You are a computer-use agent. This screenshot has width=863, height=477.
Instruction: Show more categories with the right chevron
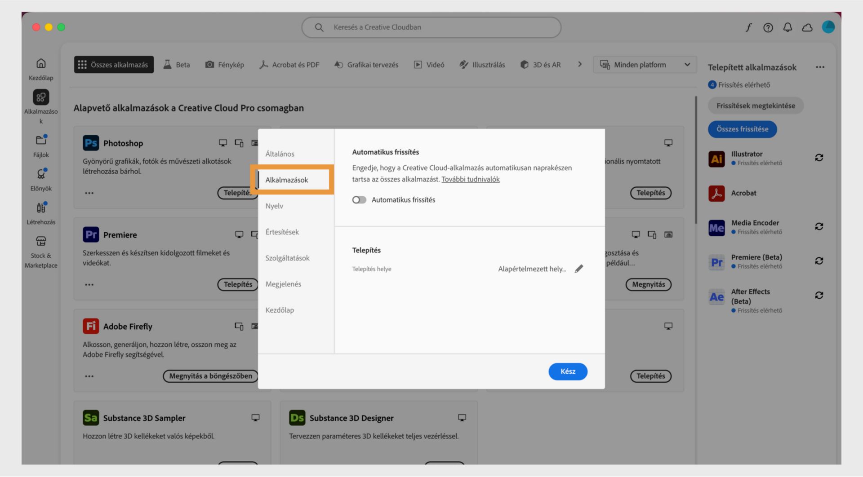580,64
